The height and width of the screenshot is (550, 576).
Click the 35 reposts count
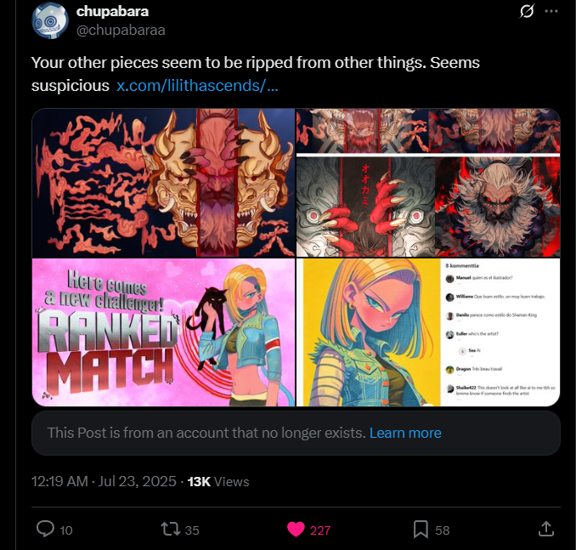[192, 530]
